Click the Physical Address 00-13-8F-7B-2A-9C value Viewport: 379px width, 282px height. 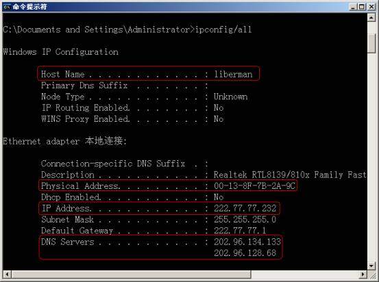coord(254,185)
